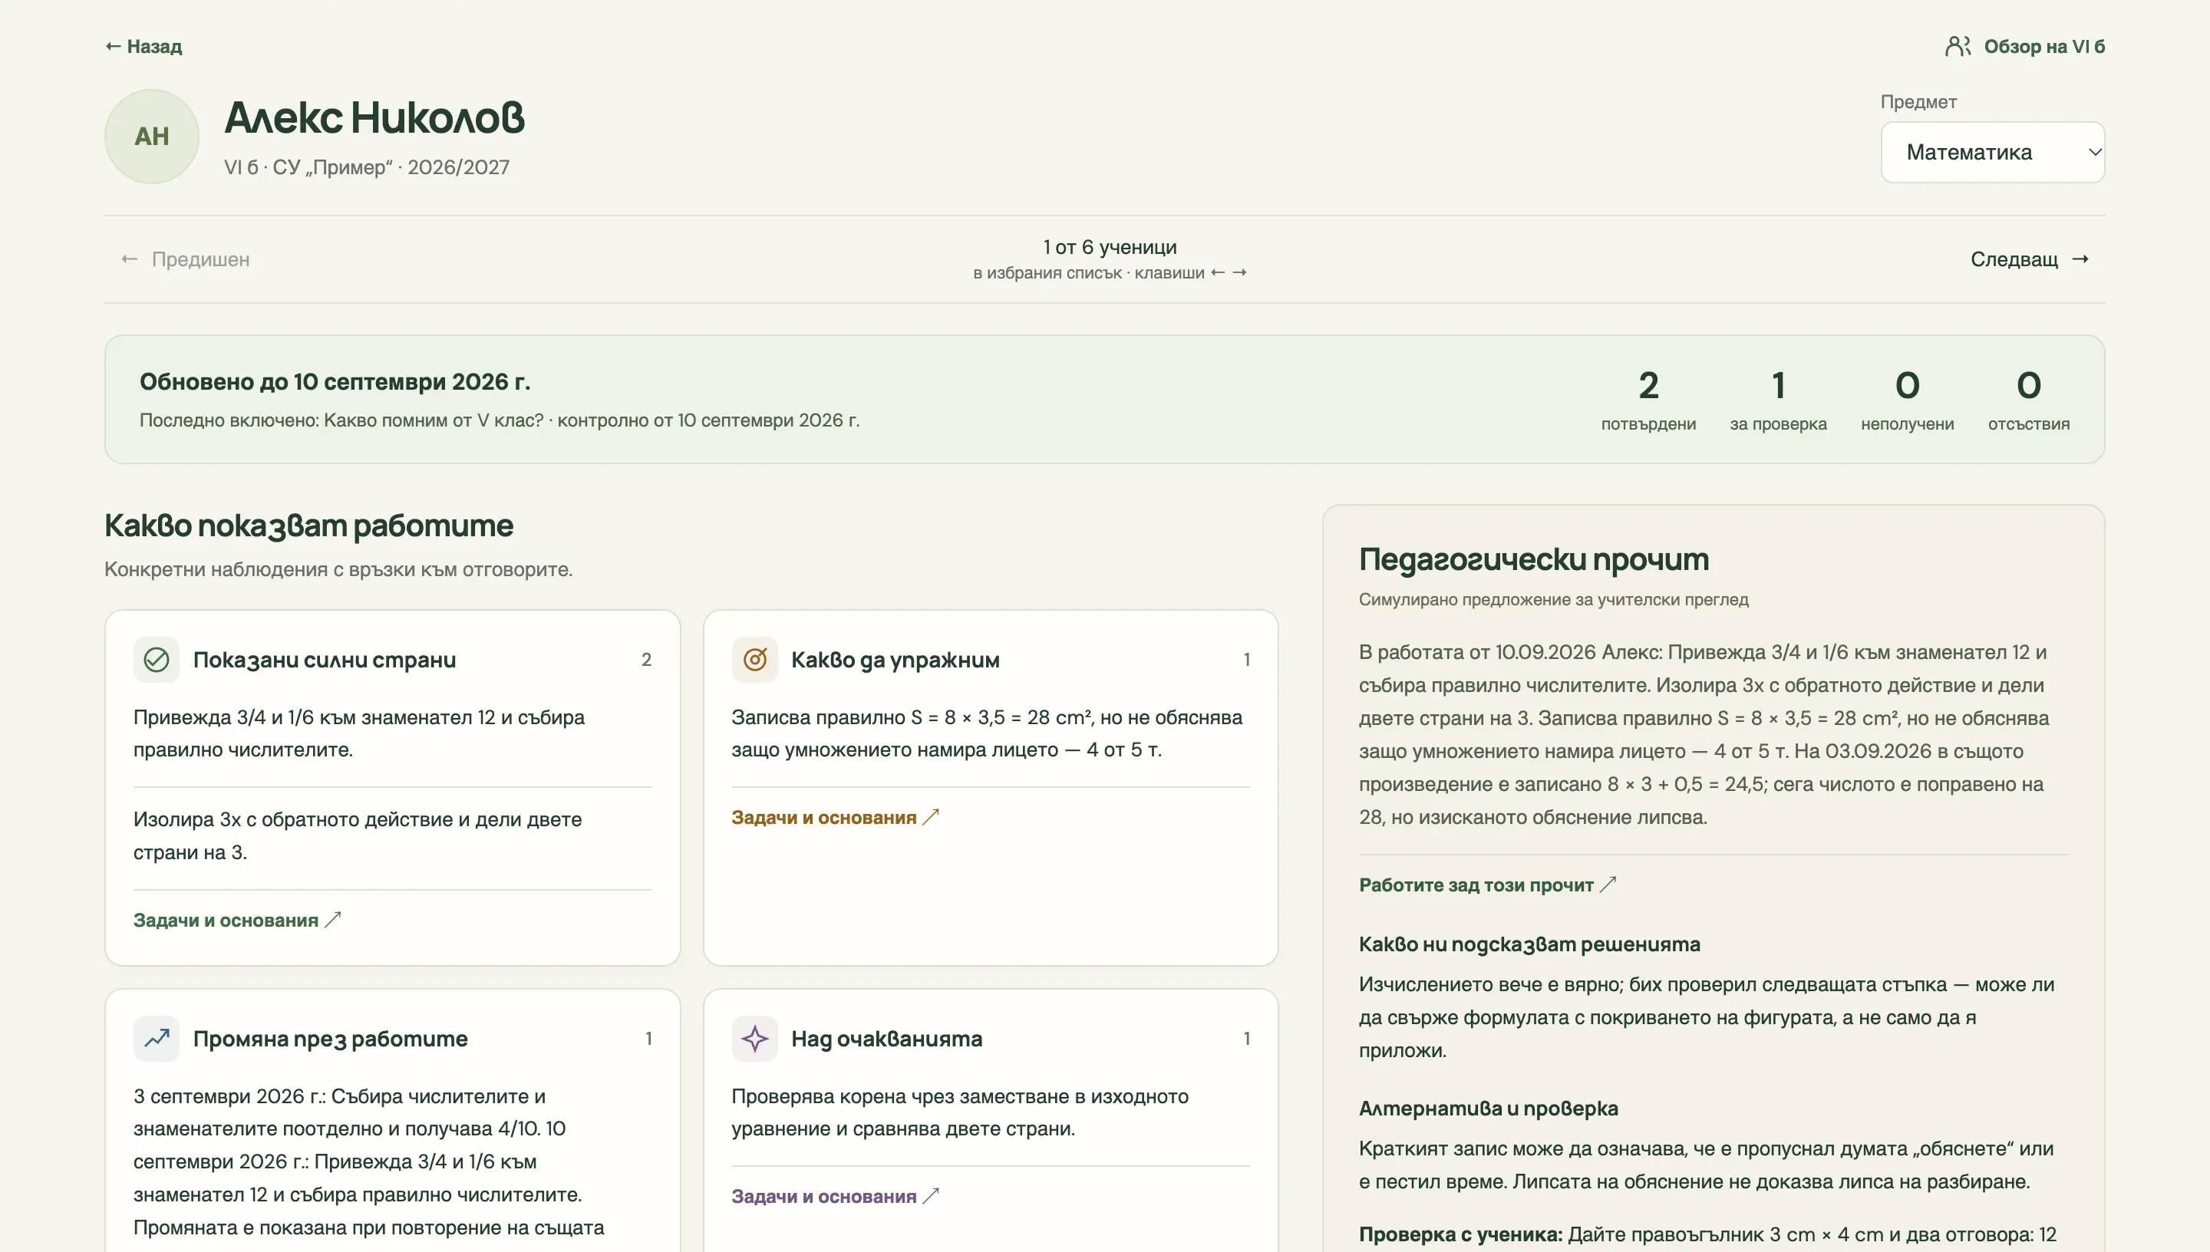Screen dimensions: 2210x1252
Task: Open Задачи и основания under Над очакванията
Action: [x=835, y=1196]
